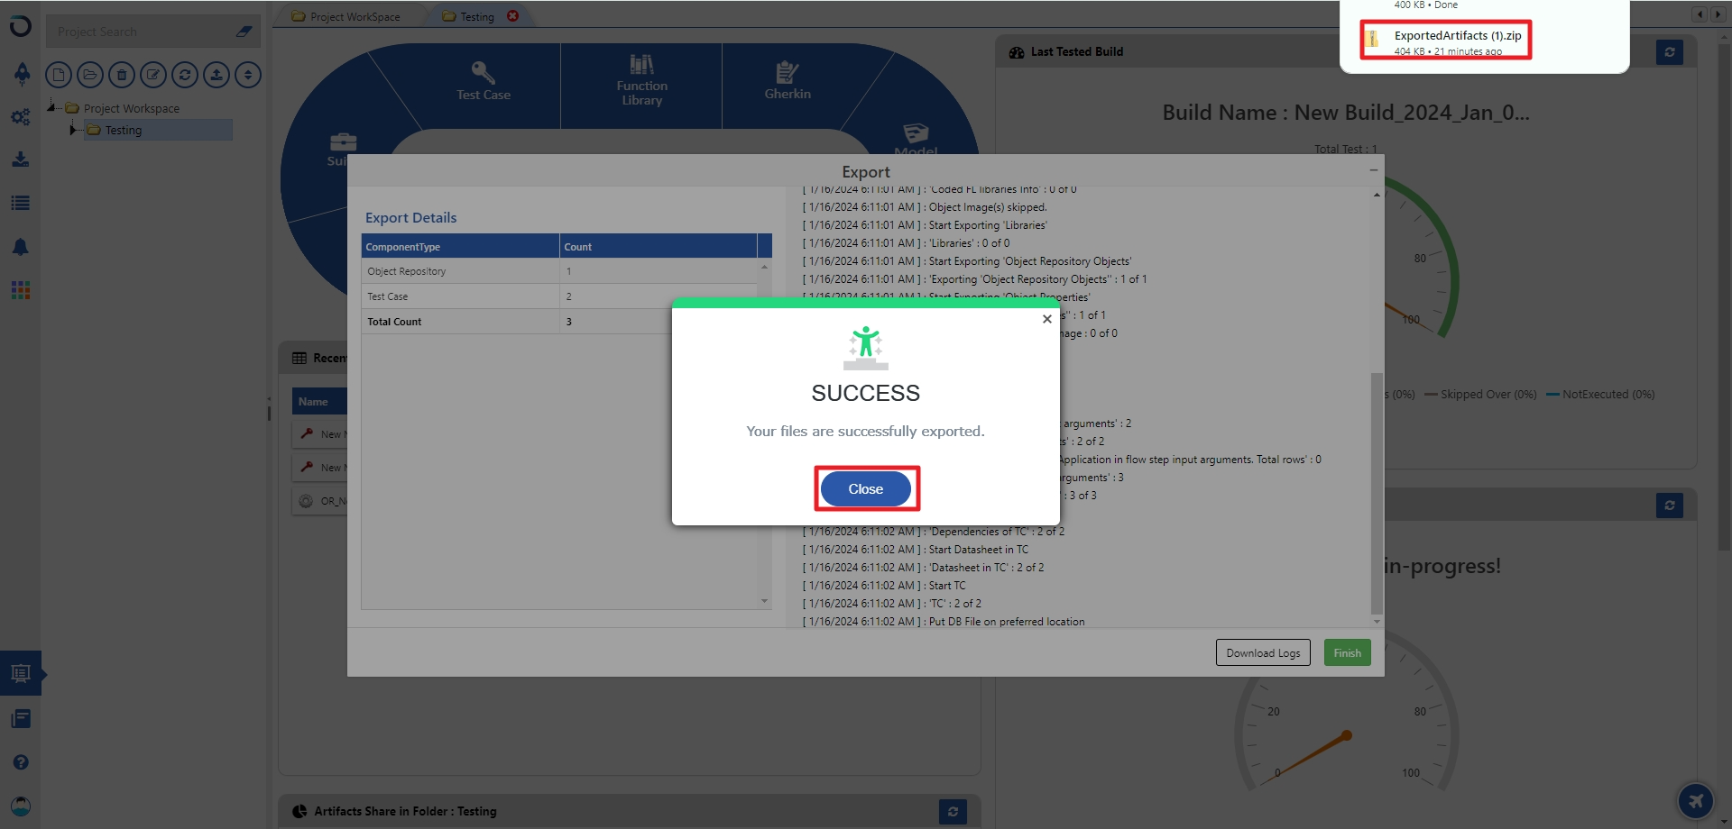
Task: Open the help question mark icon
Action: (x=21, y=762)
